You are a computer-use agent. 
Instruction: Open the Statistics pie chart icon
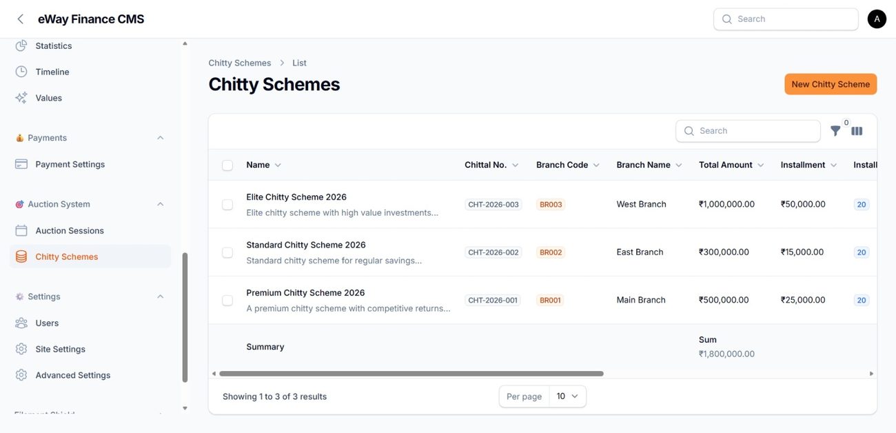click(x=21, y=46)
